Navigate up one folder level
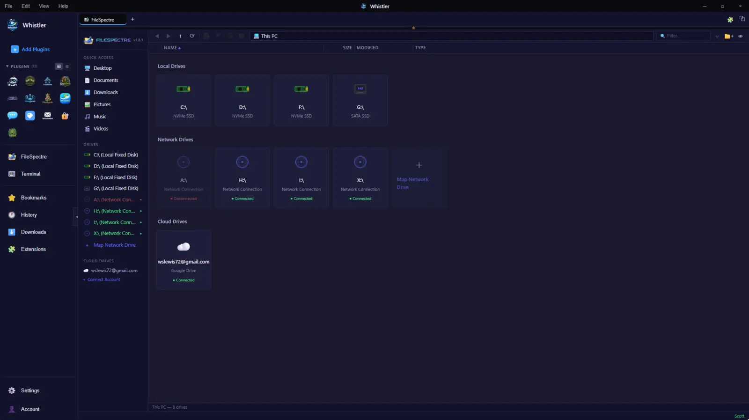749x420 pixels. pyautogui.click(x=180, y=36)
